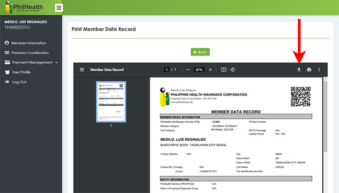Print the PDF using printer icon

coord(309,70)
